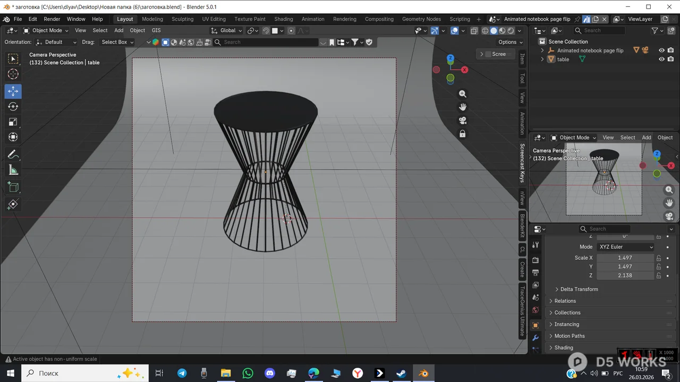Viewport: 680px width, 382px height.
Task: Activate the Rotate tool
Action: click(x=13, y=107)
